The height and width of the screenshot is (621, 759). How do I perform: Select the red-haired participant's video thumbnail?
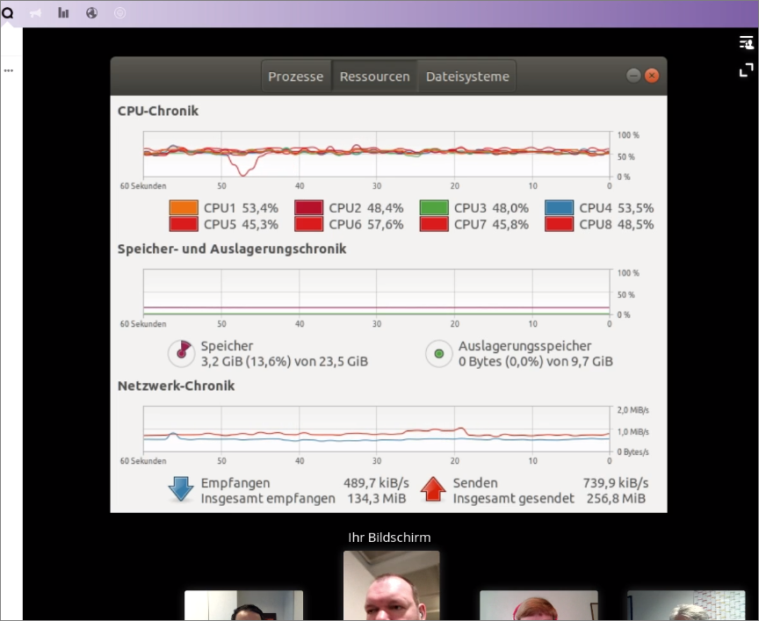(539, 605)
